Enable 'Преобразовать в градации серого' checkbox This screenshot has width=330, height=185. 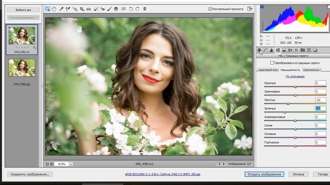[272, 63]
